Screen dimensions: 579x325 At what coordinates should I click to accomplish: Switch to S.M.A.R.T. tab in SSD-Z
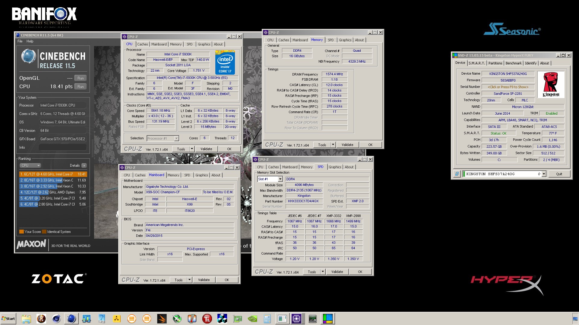pyautogui.click(x=477, y=63)
